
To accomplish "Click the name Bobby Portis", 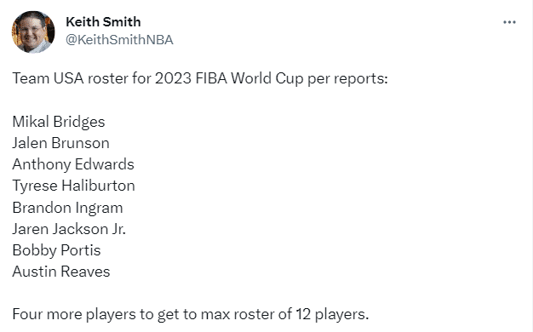I will pos(56,250).
